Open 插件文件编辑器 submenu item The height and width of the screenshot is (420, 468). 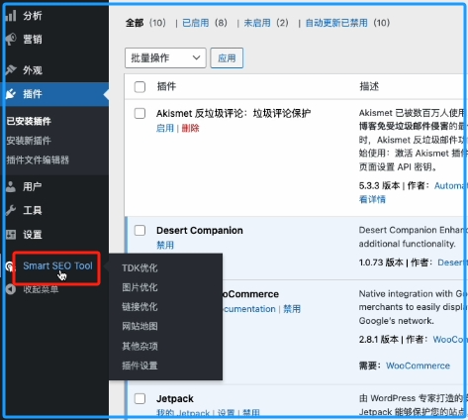pyautogui.click(x=38, y=160)
